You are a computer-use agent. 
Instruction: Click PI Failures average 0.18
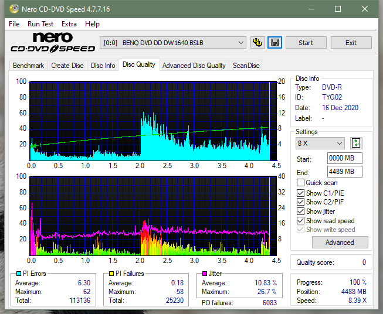177,283
